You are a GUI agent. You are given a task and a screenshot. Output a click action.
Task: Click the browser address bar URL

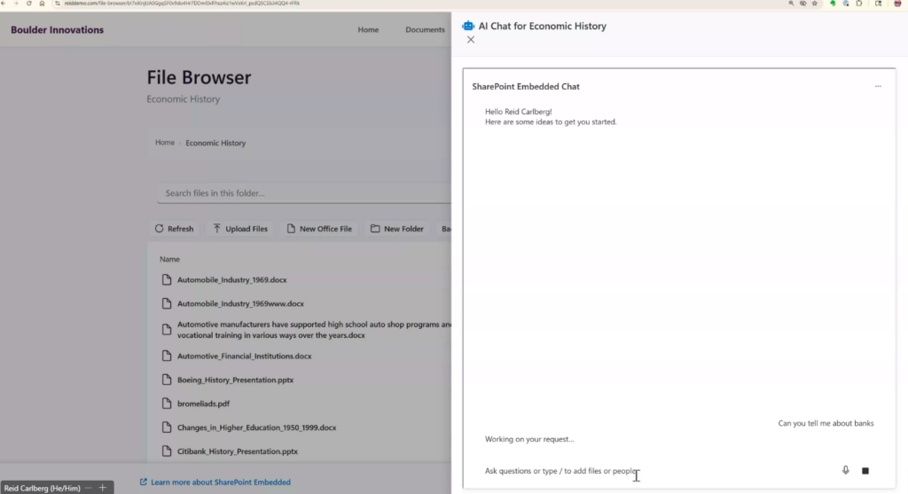[x=182, y=4]
